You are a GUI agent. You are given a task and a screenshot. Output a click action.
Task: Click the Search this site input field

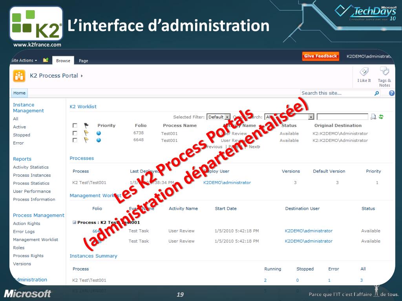(336, 93)
